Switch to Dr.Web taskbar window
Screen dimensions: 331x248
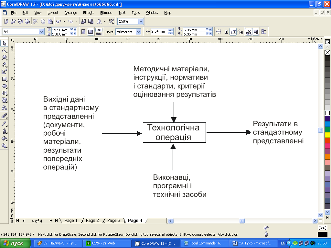(107, 243)
